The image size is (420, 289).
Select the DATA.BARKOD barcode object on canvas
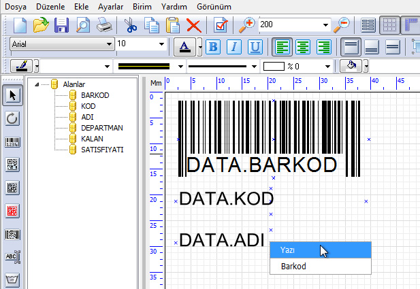tap(269, 139)
